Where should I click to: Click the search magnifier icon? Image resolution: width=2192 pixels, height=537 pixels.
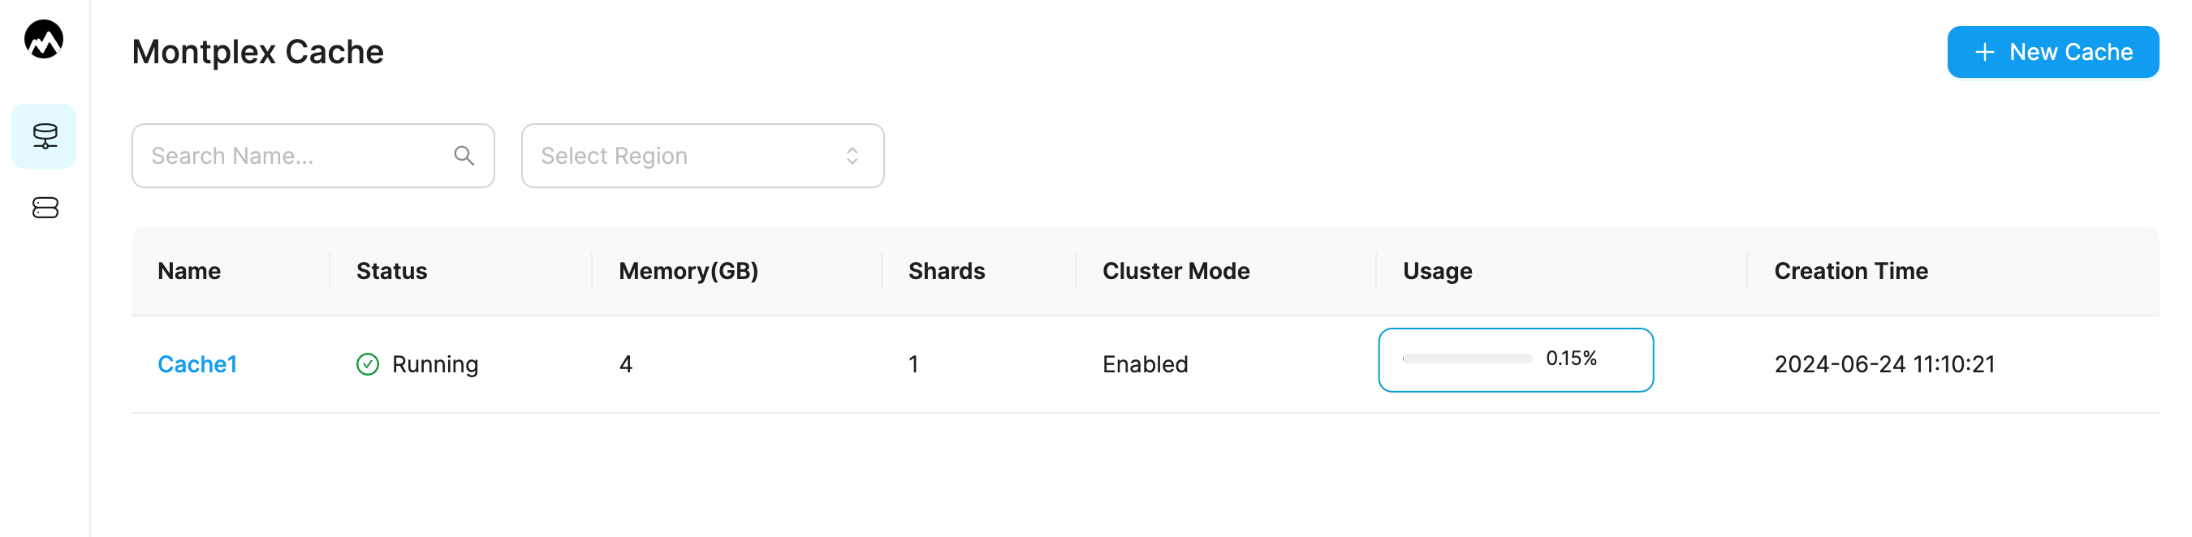point(464,156)
